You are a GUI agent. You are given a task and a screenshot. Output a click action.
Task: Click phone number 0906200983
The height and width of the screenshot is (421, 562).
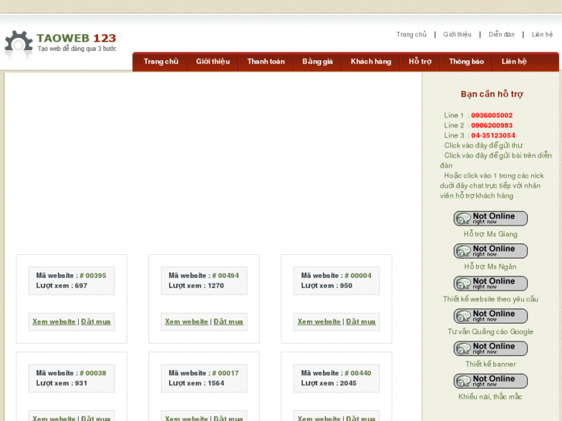click(492, 125)
